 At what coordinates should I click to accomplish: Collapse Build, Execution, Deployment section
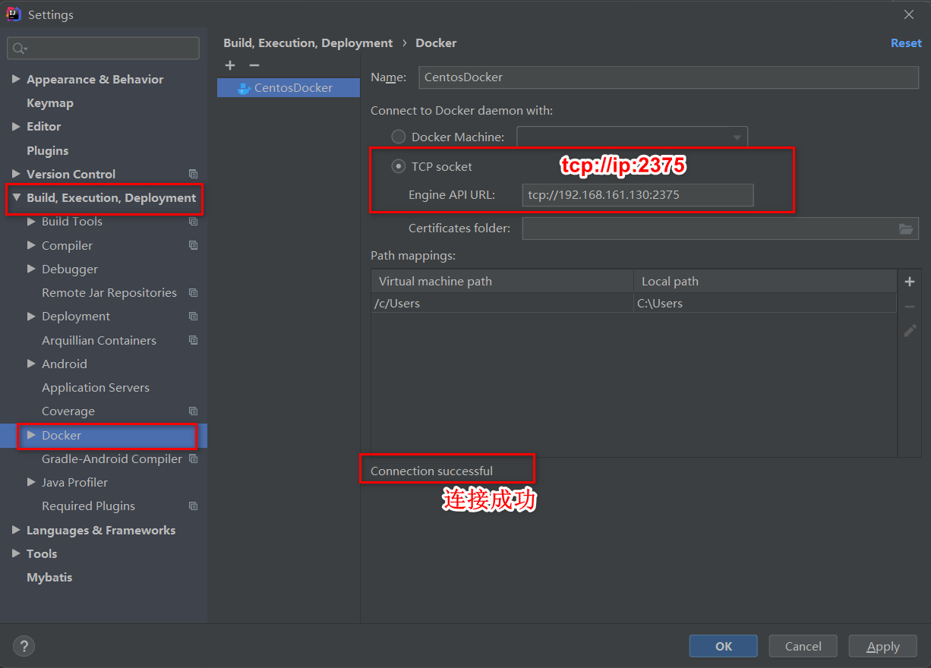pos(16,197)
